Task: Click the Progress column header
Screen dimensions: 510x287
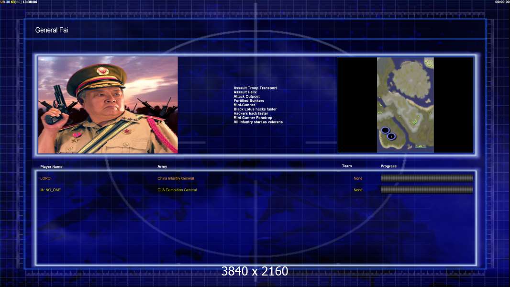Action: coord(388,166)
